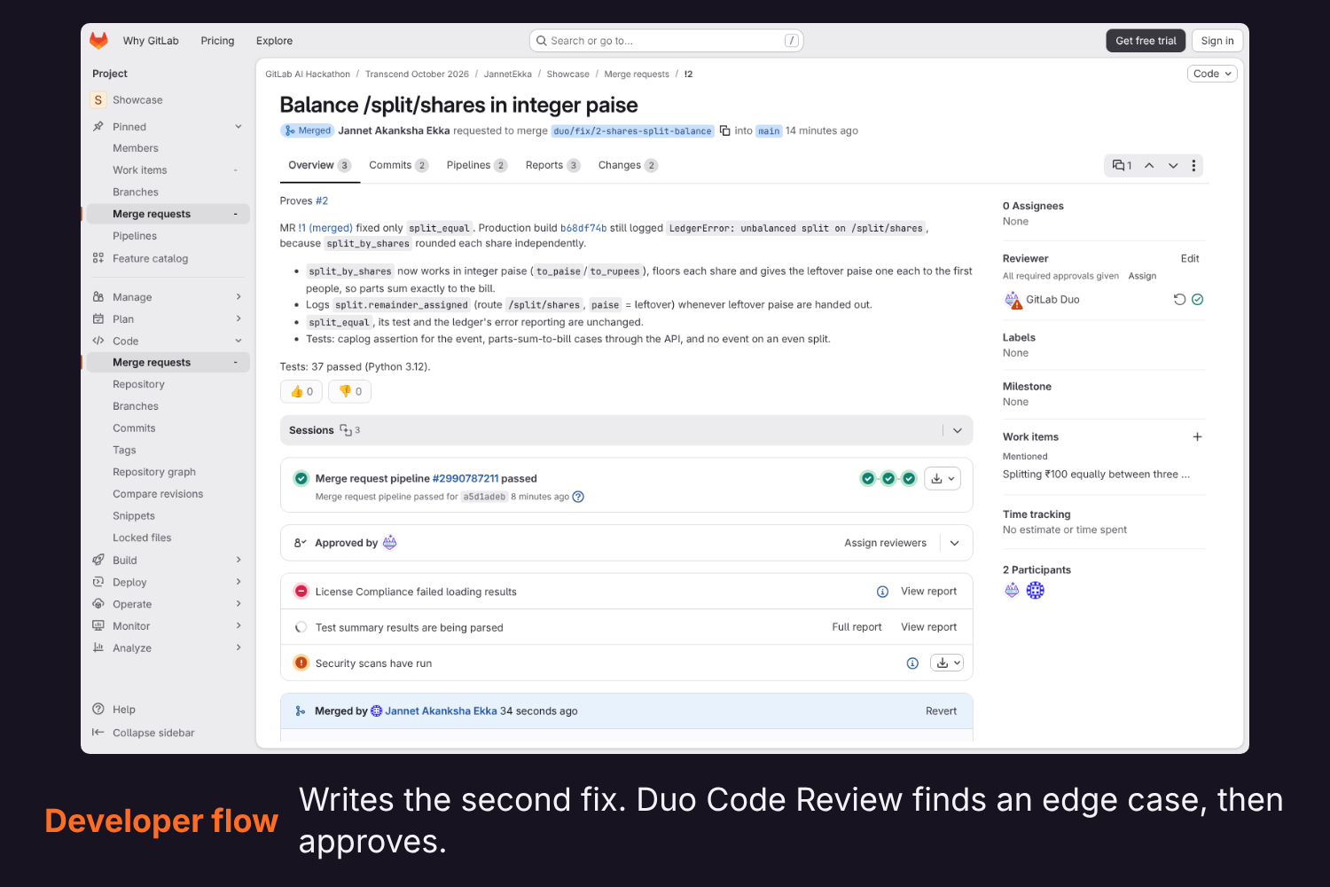Open Sessions icon with count 3

[x=350, y=430]
